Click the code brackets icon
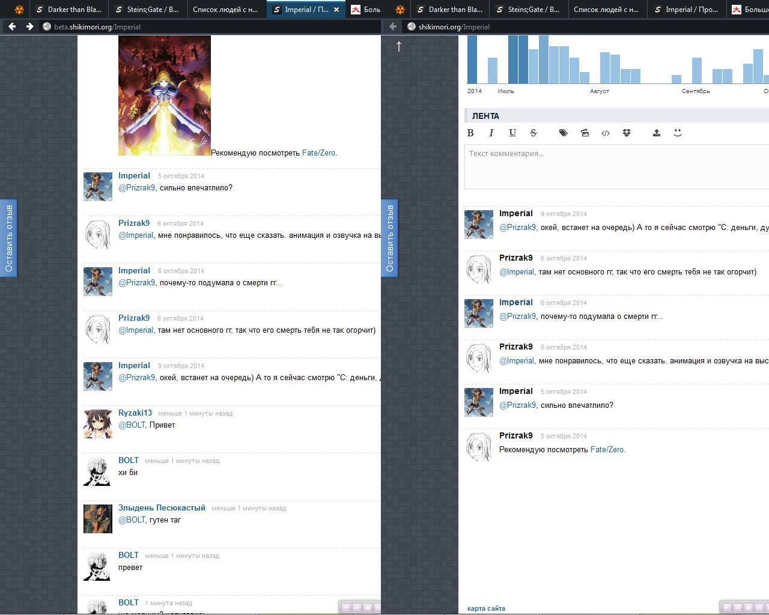This screenshot has width=769, height=615. tap(606, 133)
